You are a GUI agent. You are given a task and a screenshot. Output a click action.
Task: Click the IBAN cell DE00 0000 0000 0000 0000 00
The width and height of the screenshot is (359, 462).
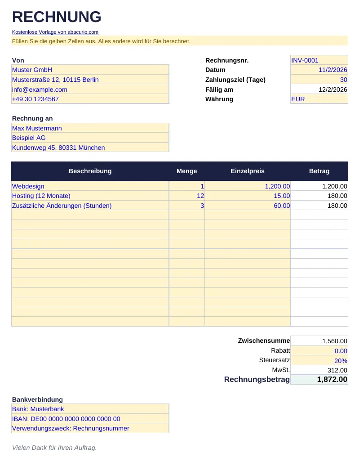coord(90,418)
